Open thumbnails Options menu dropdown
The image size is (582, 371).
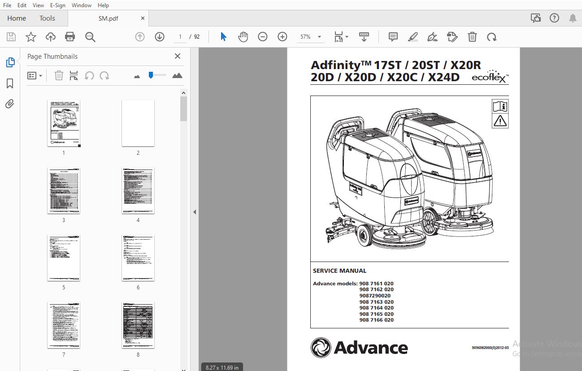point(35,76)
